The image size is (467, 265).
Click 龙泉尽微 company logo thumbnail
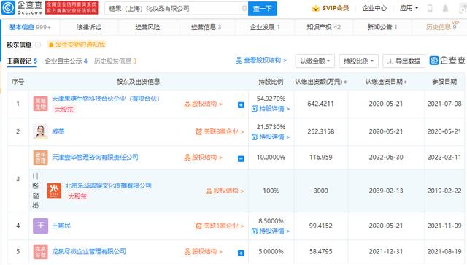tap(41, 252)
